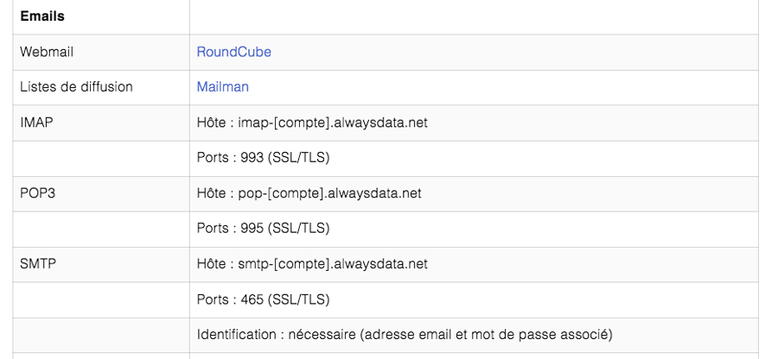Click the empty label cell left of Identification

point(101,335)
